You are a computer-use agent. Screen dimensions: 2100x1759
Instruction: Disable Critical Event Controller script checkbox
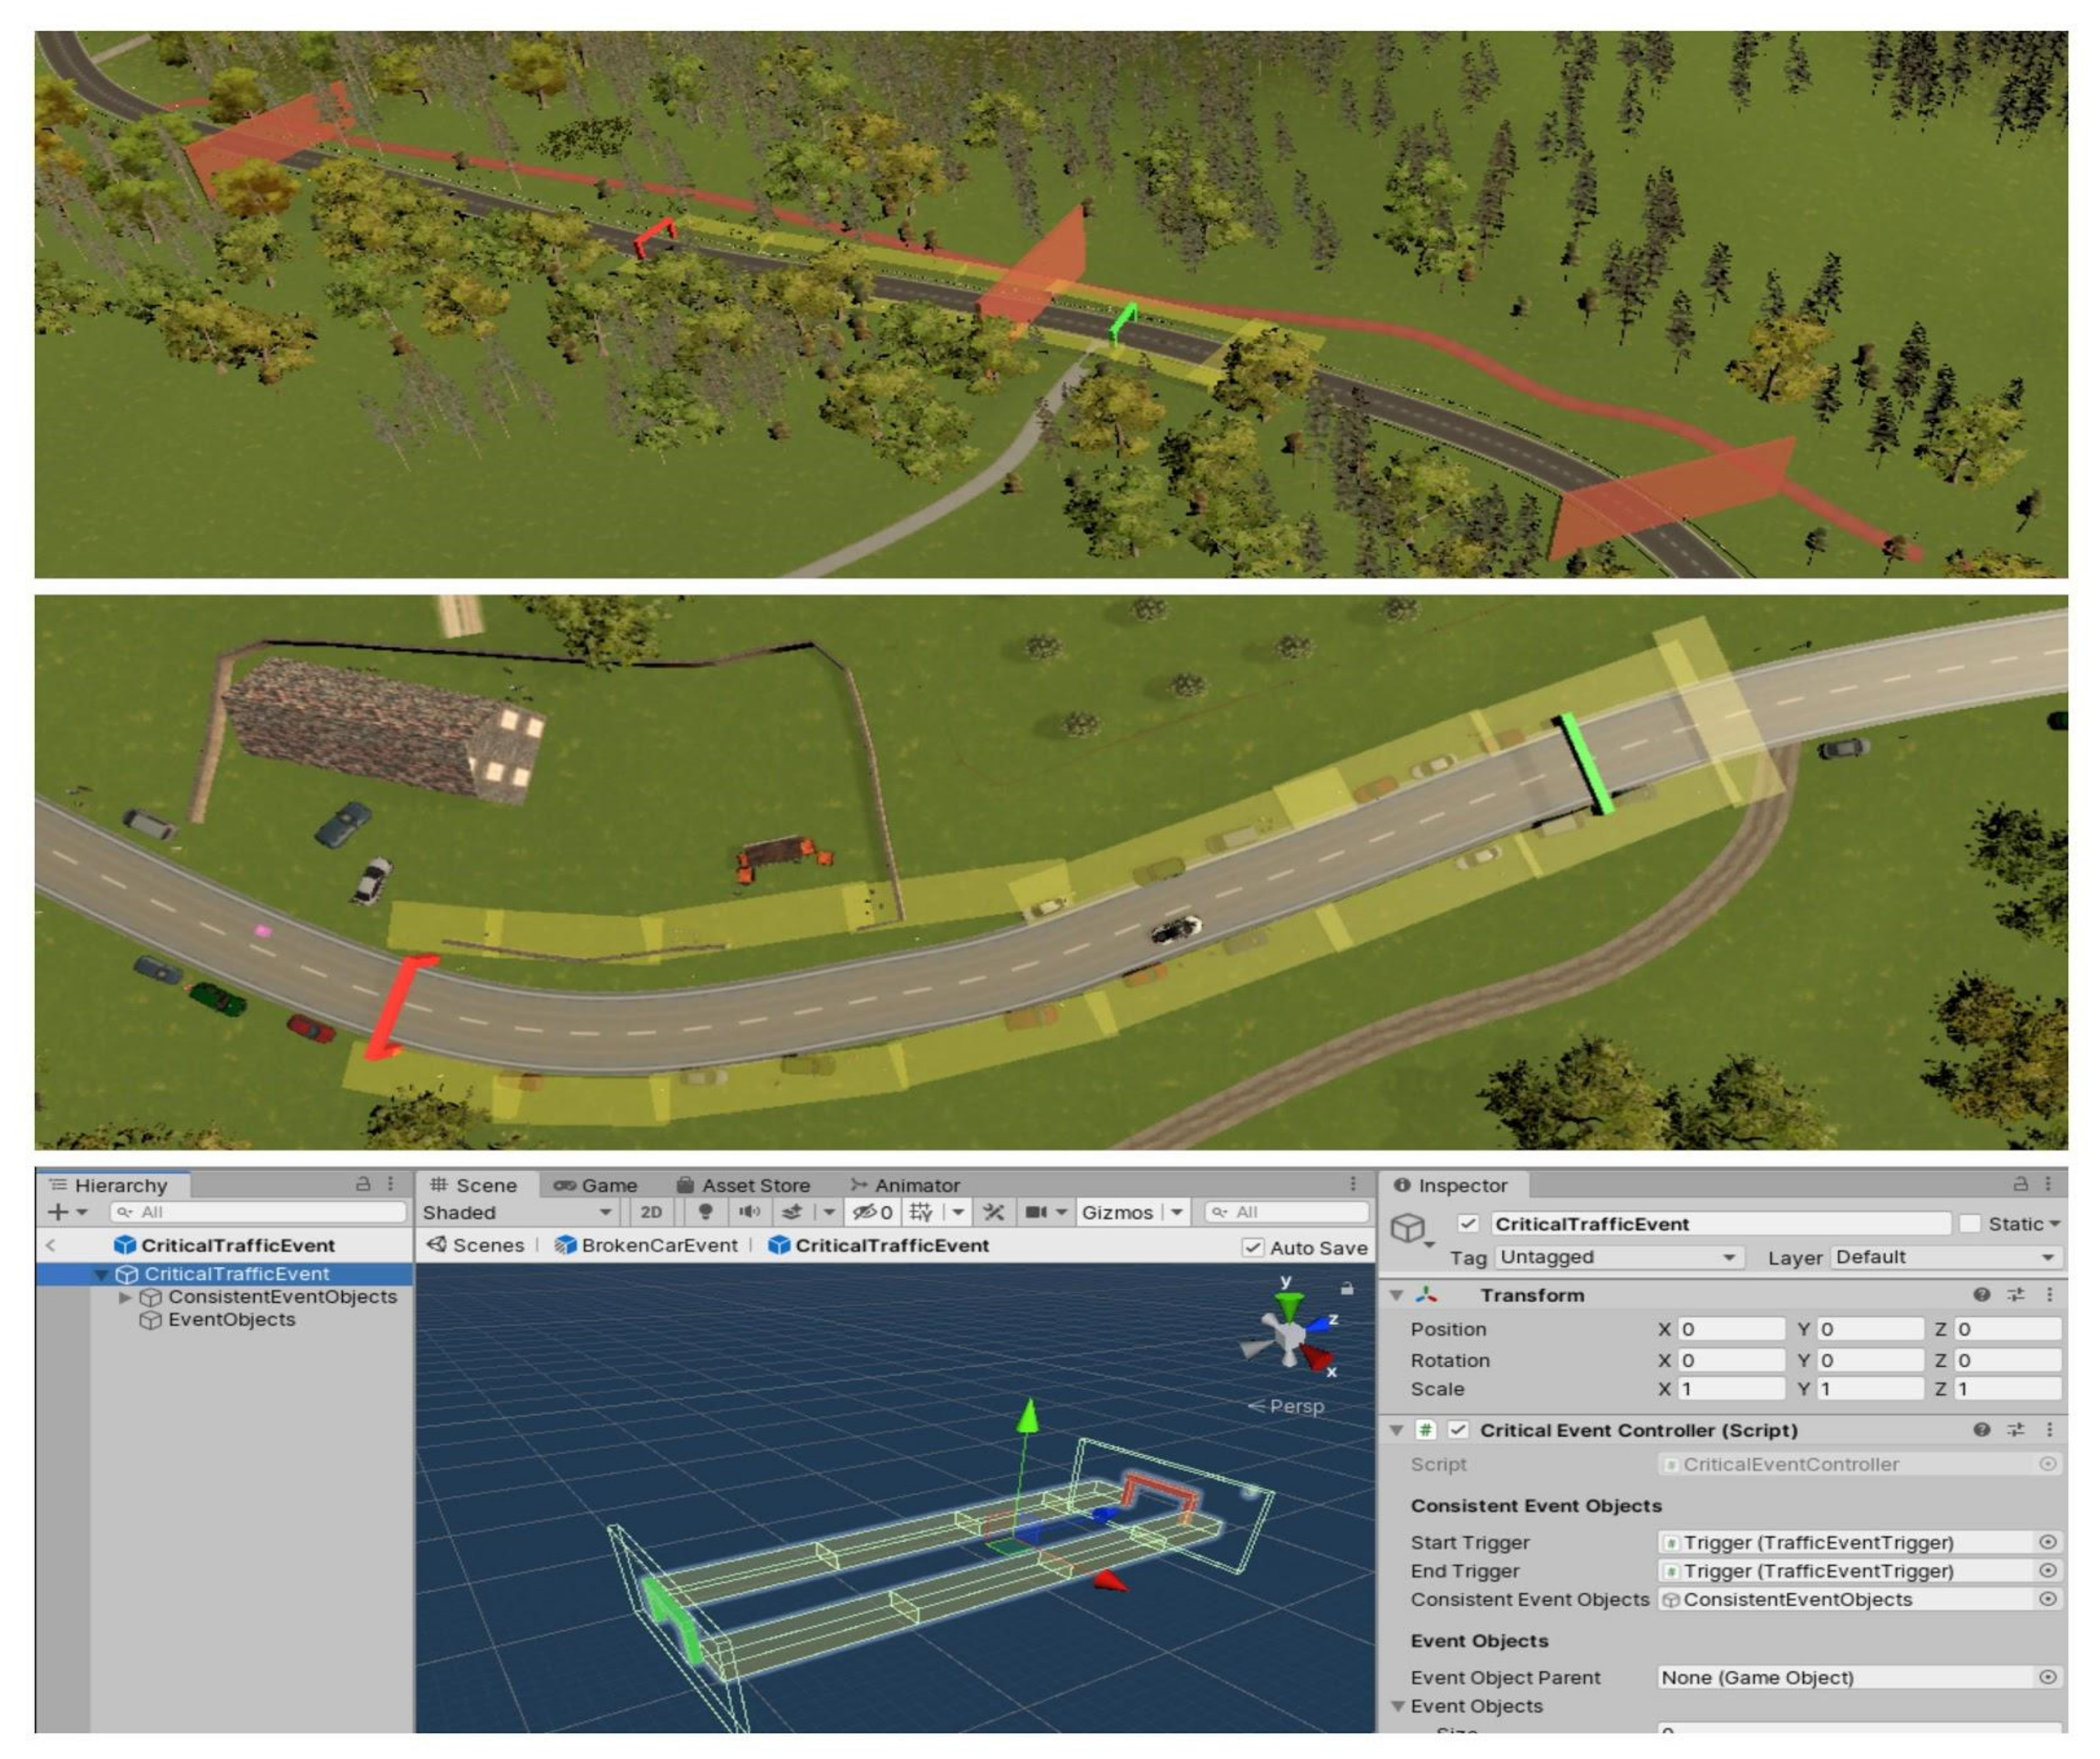coord(1458,1430)
